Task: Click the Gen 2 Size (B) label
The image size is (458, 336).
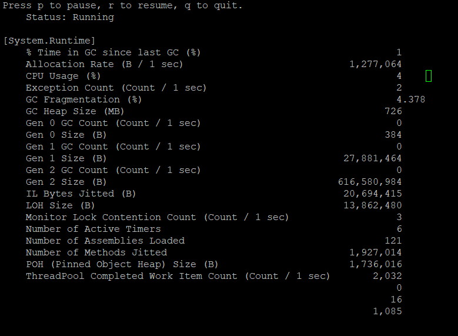Action: 66,182
